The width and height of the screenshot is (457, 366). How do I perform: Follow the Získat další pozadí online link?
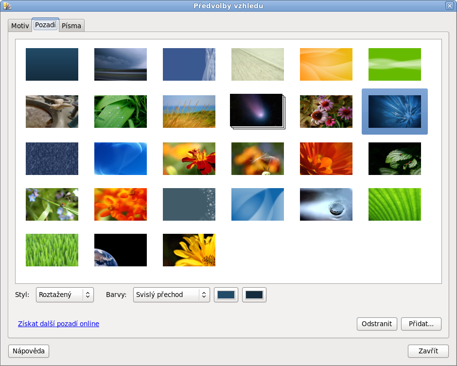point(58,324)
